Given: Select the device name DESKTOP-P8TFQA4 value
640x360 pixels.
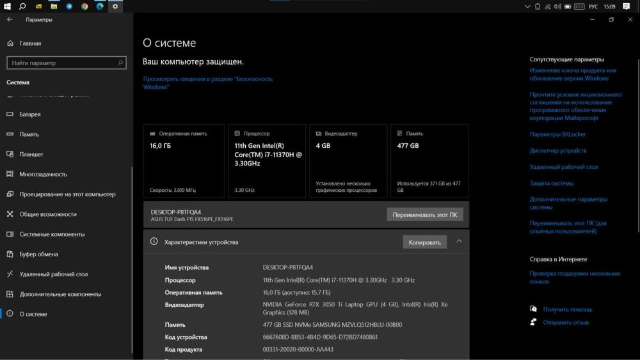Looking at the screenshot, I should point(288,267).
